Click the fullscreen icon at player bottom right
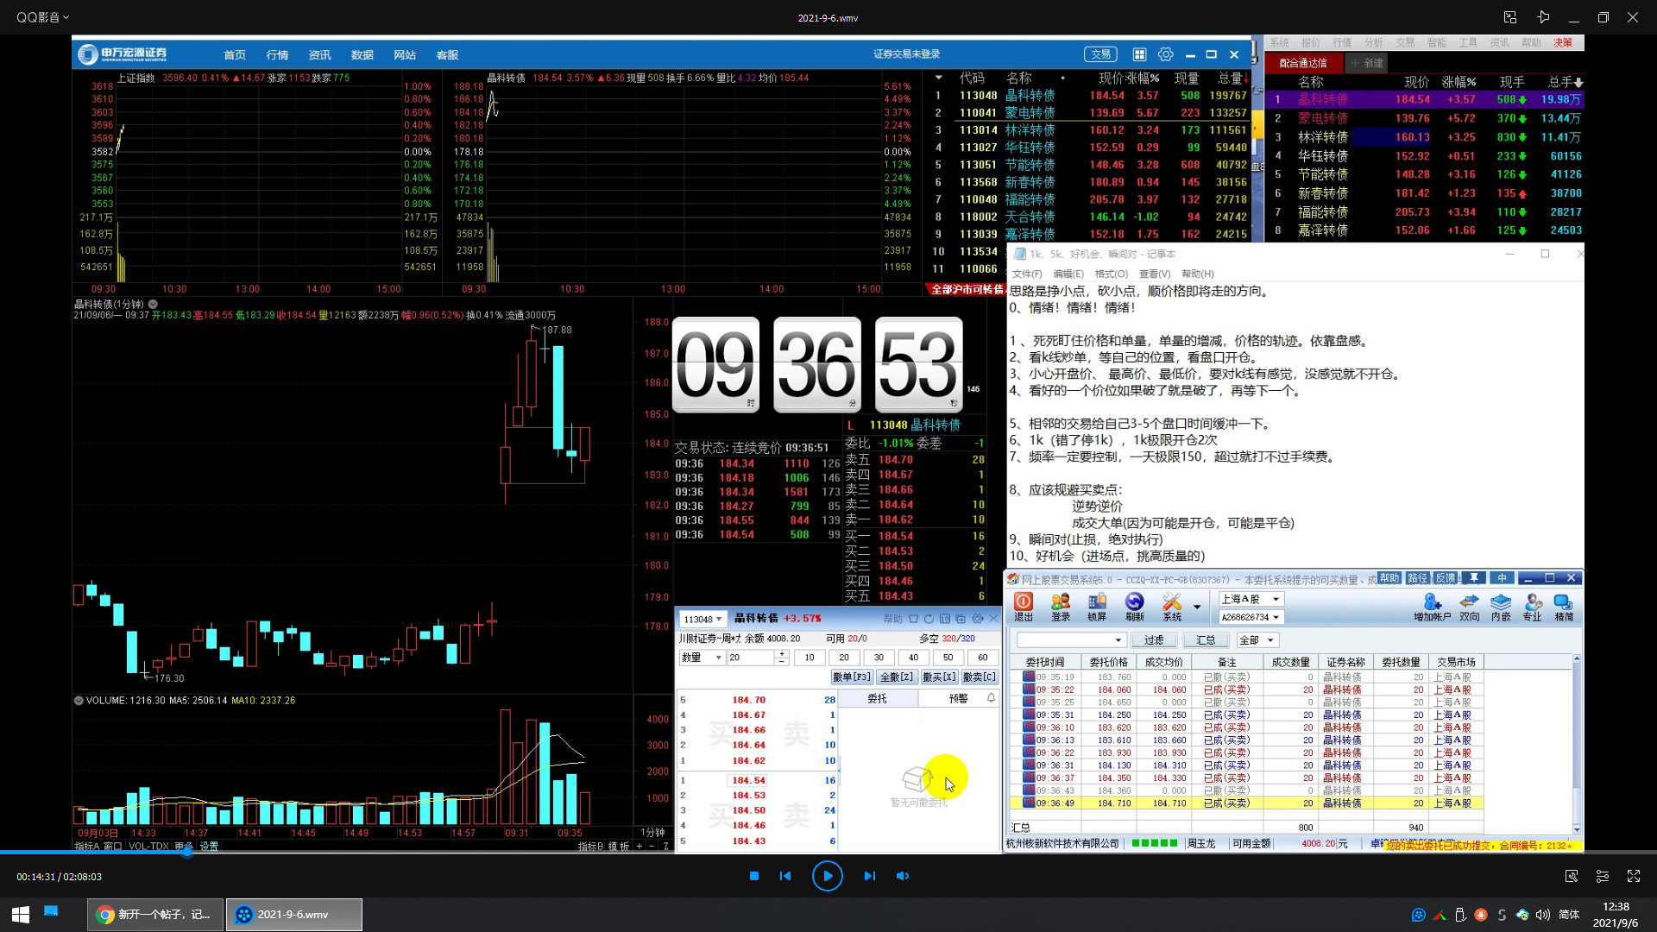The width and height of the screenshot is (1657, 932). point(1634,876)
